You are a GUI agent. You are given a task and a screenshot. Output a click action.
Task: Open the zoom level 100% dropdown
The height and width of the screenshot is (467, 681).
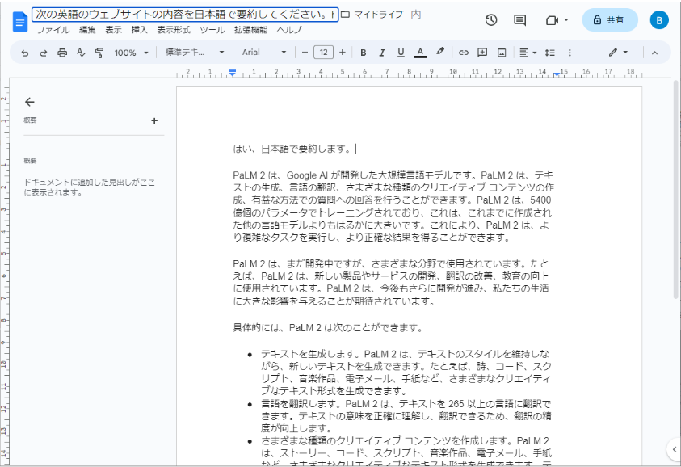coord(131,53)
